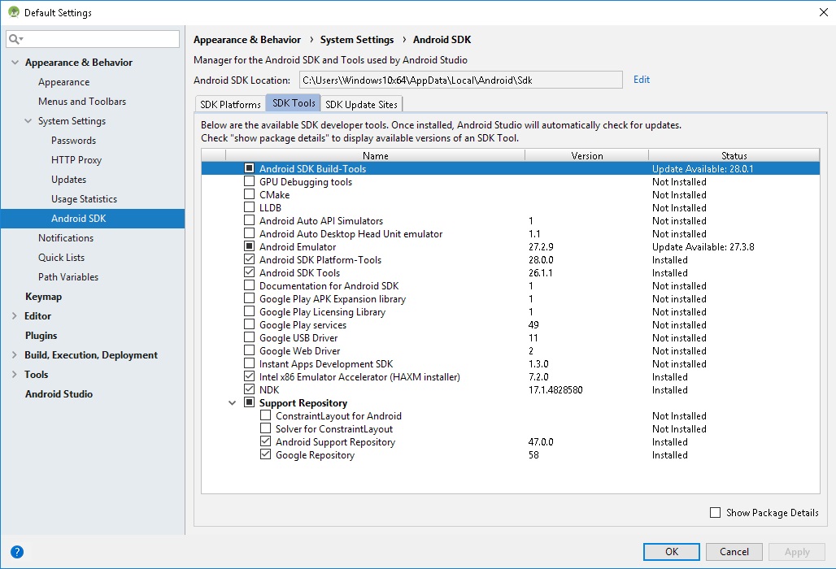Open Menus and Toolbars settings
The image size is (836, 569).
[x=82, y=102]
